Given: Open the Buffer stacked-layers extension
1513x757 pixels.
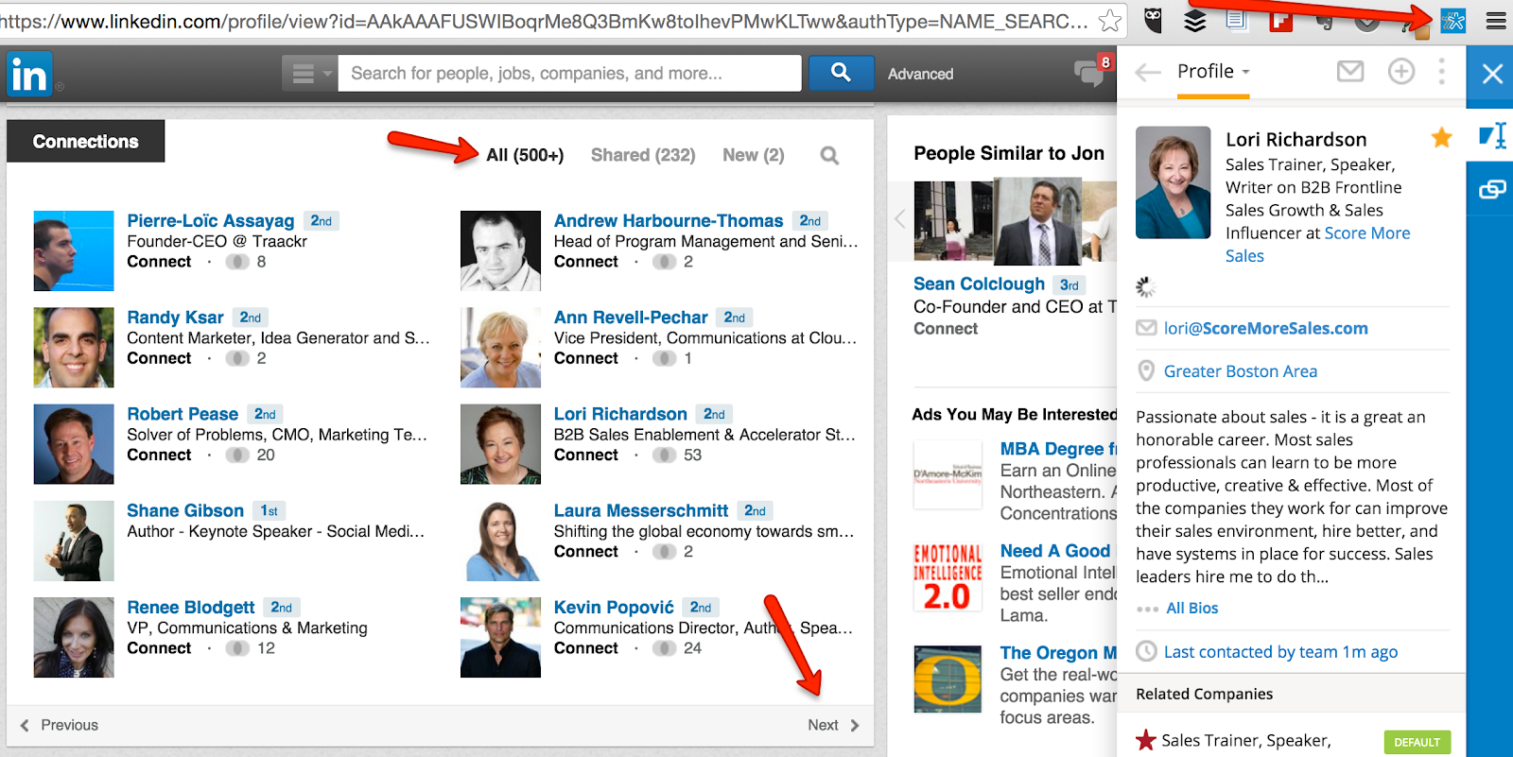Looking at the screenshot, I should click(x=1194, y=20).
